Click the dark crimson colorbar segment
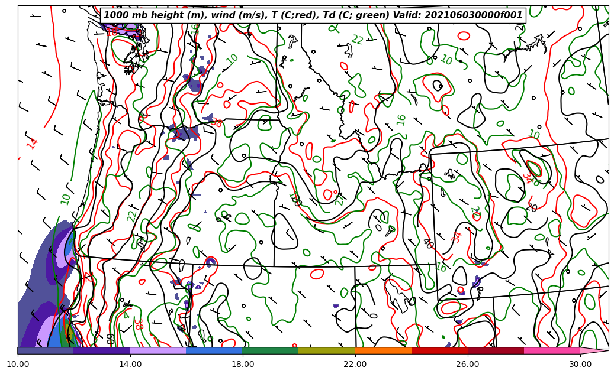The image size is (614, 374). (x=496, y=351)
